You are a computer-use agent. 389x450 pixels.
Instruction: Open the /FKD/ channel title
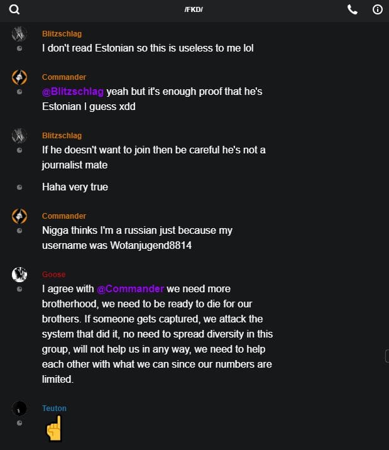(x=194, y=9)
